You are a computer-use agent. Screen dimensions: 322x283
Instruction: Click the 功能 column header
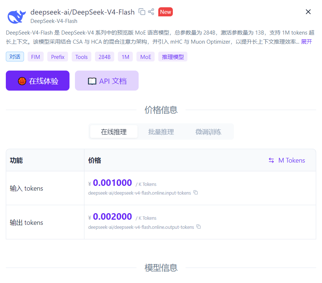tap(16, 160)
